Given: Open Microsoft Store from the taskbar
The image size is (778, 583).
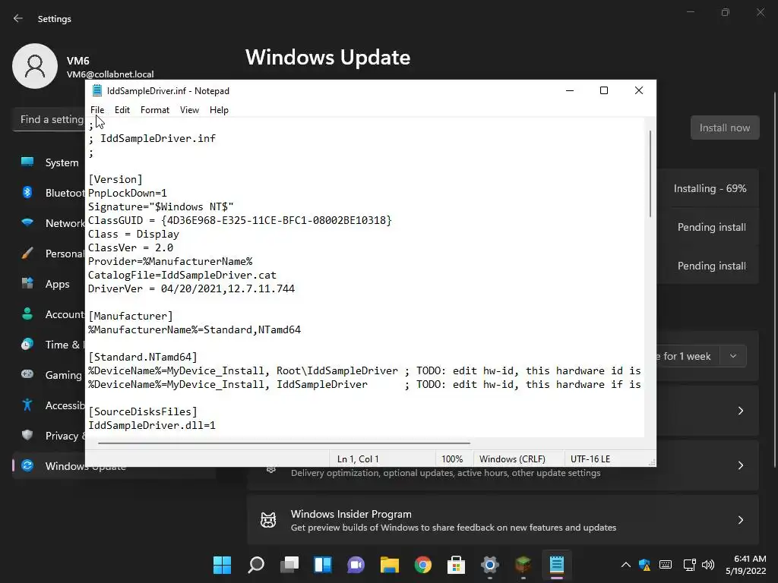Looking at the screenshot, I should pos(456,565).
